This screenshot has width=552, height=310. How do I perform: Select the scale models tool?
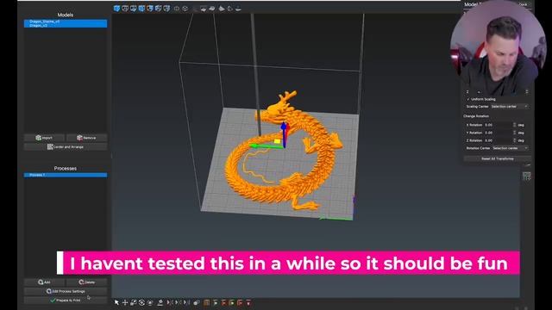(134, 302)
